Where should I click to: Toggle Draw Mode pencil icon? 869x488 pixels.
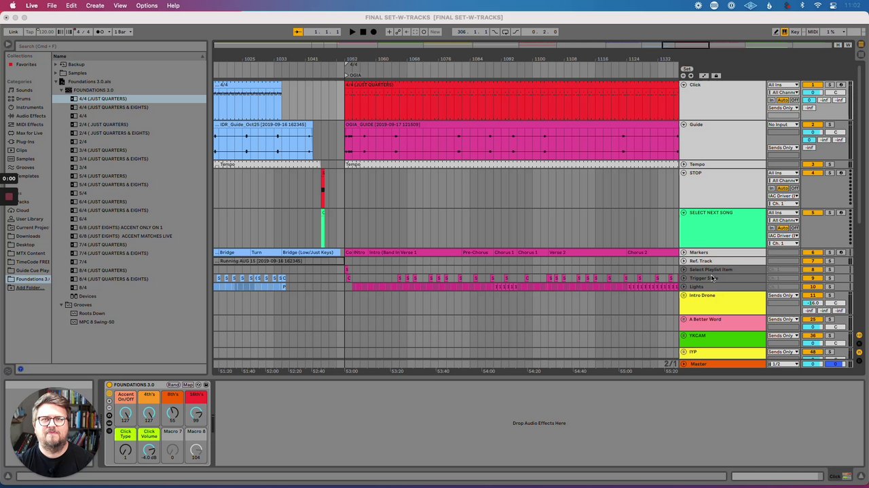(x=776, y=32)
